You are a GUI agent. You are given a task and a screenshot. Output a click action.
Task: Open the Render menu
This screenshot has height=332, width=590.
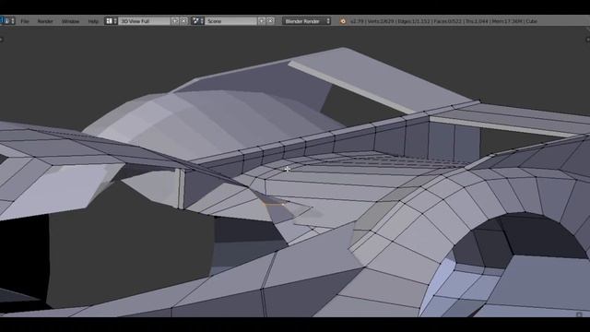click(x=45, y=21)
